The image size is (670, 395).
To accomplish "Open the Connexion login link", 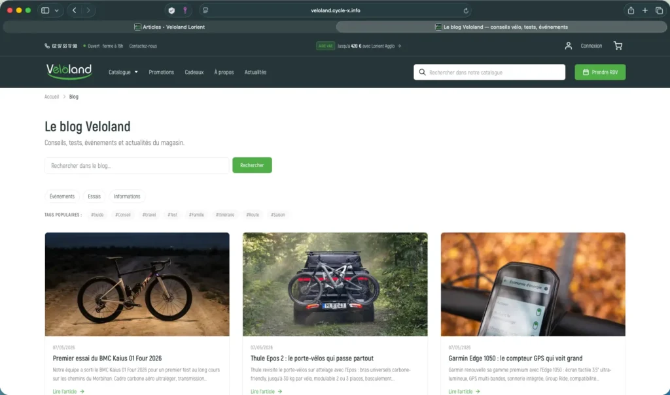I will coord(591,46).
